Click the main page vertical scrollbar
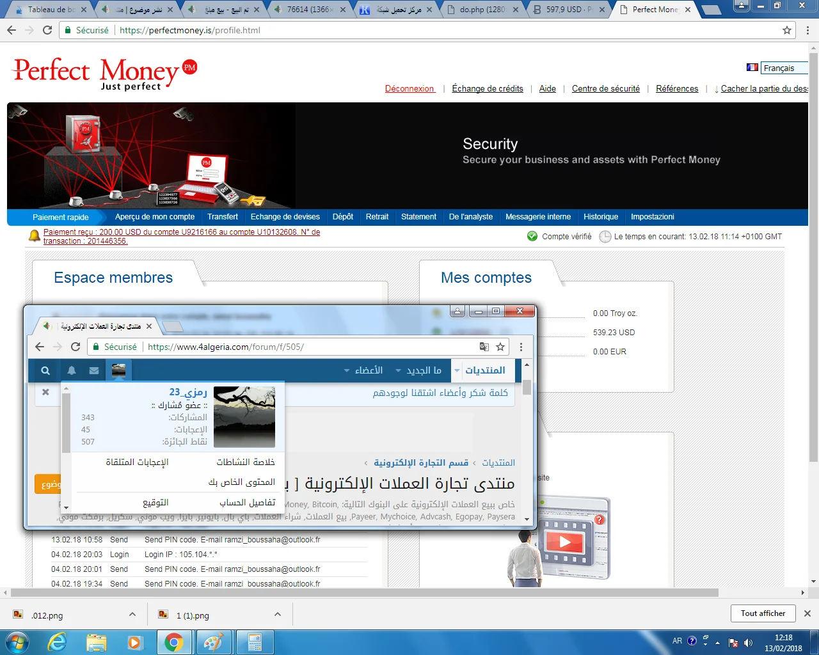This screenshot has width=819, height=655. pos(813,256)
